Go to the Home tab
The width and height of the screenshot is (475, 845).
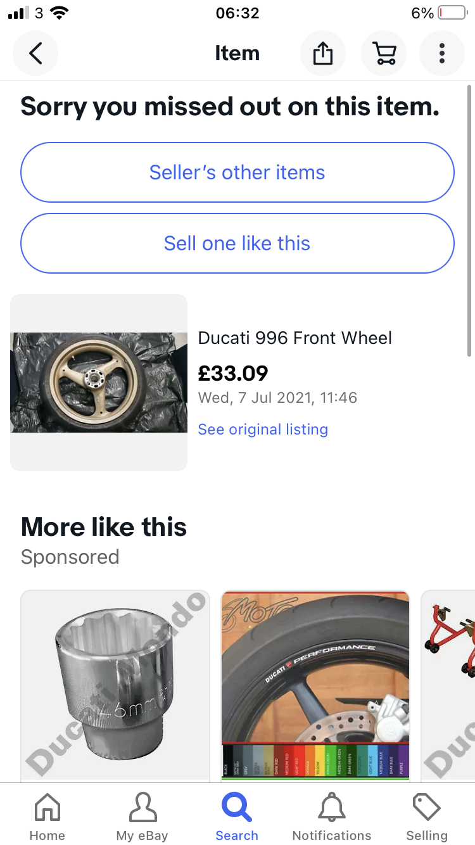pos(47,817)
